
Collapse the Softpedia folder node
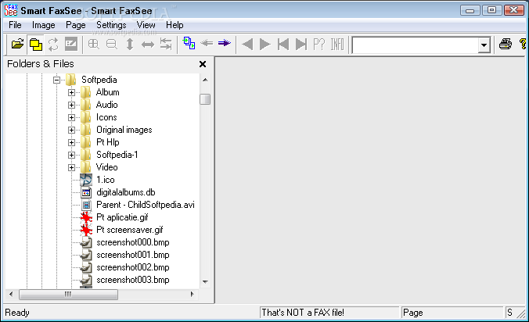56,80
